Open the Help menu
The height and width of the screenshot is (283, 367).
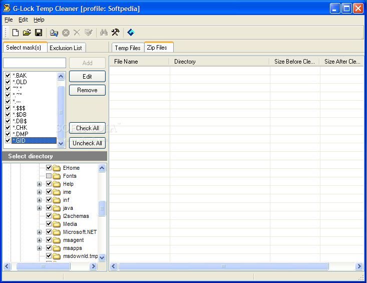[x=39, y=20]
